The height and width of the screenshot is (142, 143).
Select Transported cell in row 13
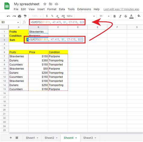tap(58, 81)
